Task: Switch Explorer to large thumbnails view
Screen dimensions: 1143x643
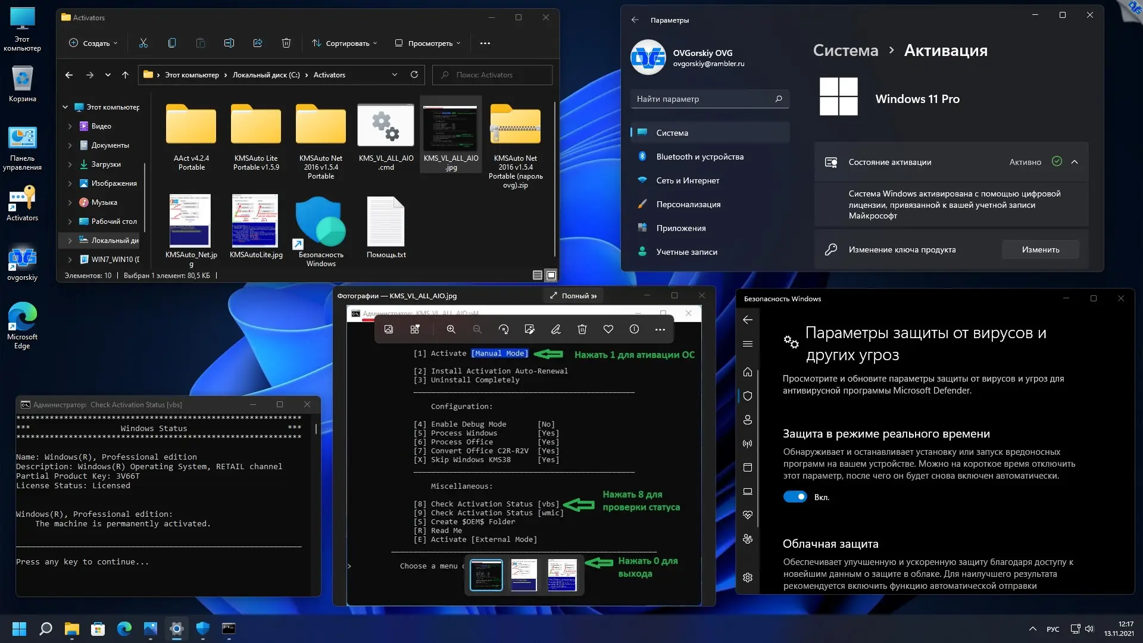Action: 551,275
